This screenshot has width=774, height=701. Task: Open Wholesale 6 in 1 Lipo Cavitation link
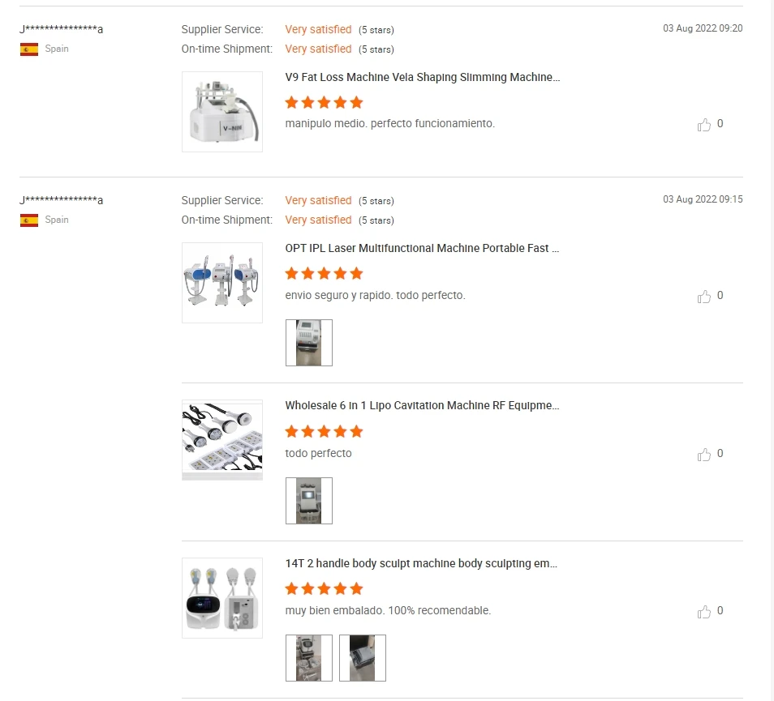pyautogui.click(x=423, y=406)
